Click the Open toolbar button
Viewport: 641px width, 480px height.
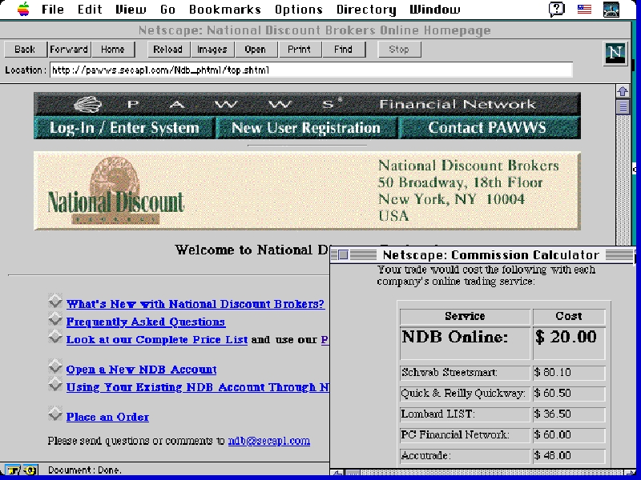click(256, 50)
